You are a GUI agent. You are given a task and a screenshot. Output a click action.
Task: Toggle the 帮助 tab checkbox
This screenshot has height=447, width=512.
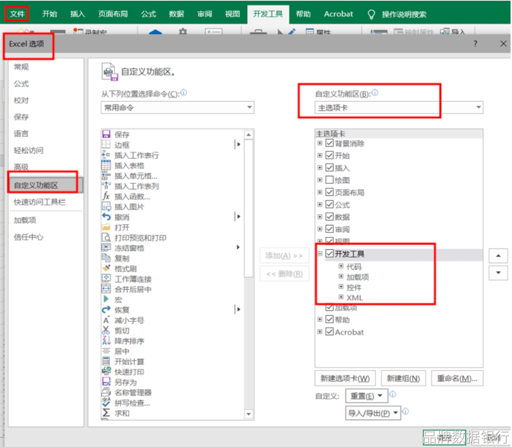329,320
